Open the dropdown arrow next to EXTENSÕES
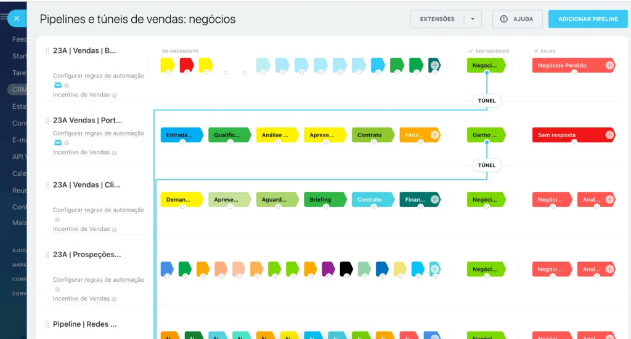The image size is (631, 339). (x=473, y=19)
